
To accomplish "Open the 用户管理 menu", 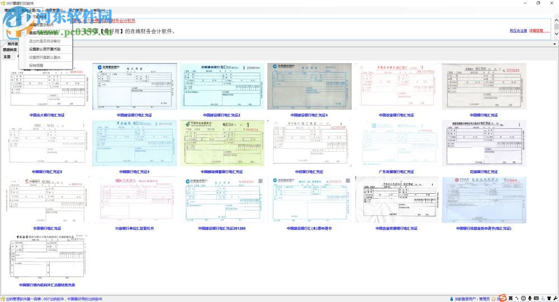I will pyautogui.click(x=77, y=11).
